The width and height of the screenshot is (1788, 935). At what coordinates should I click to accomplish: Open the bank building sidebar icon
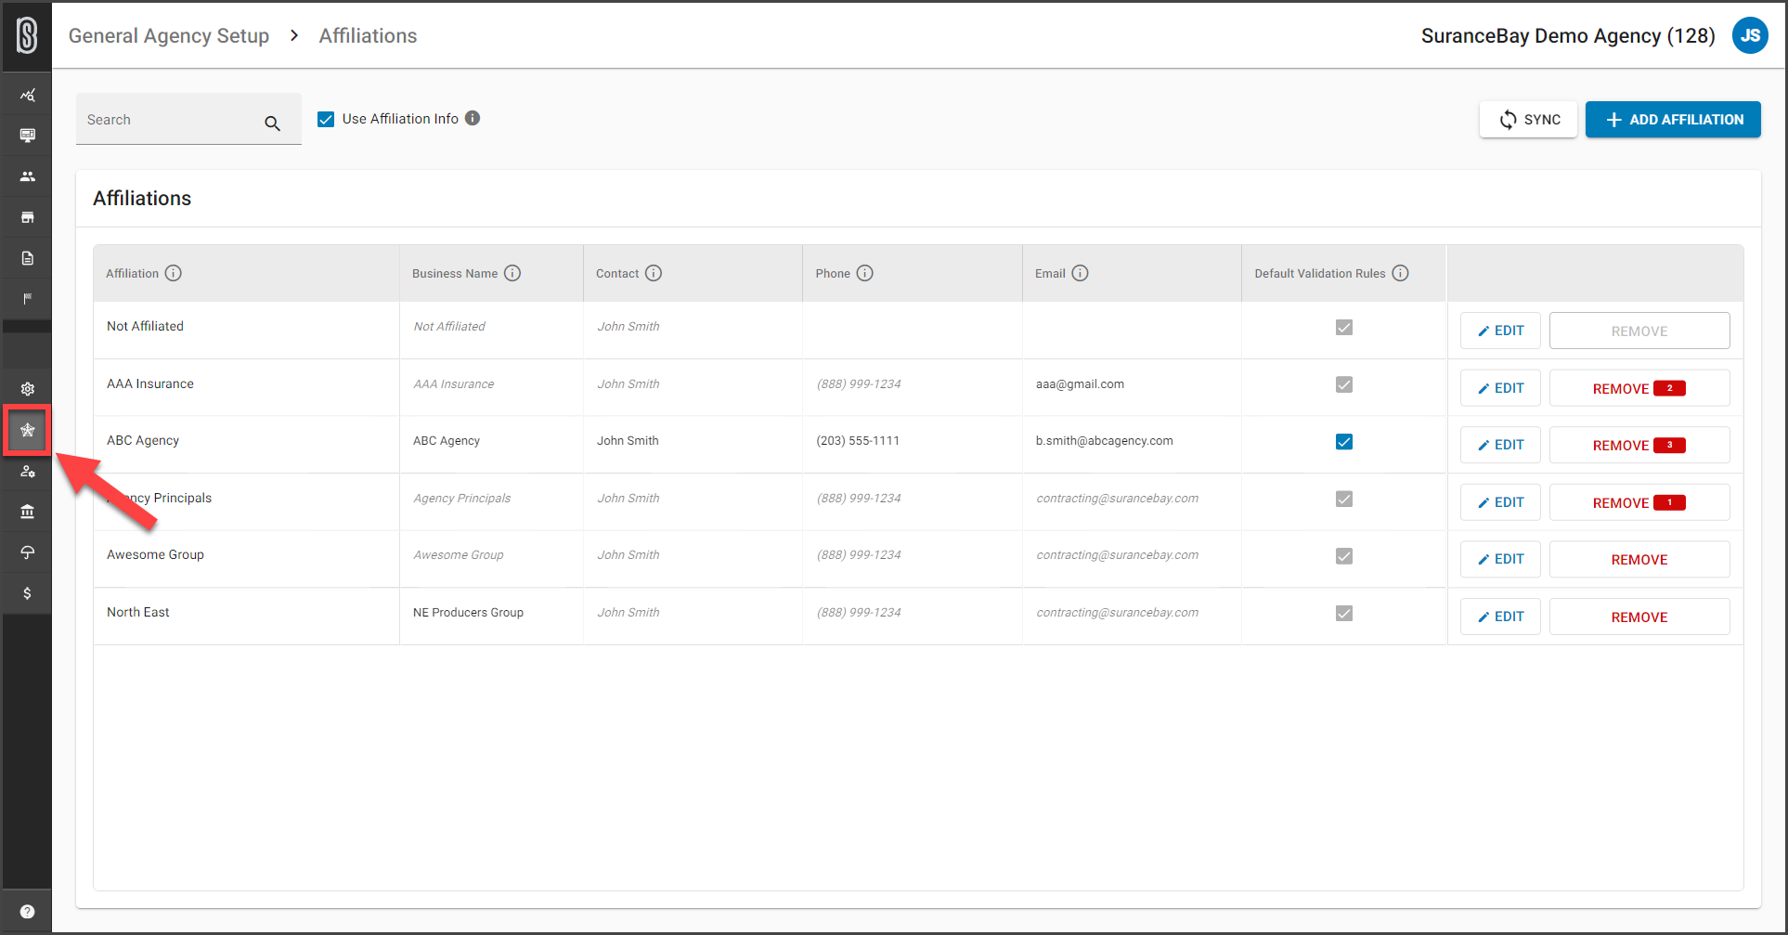pos(27,512)
